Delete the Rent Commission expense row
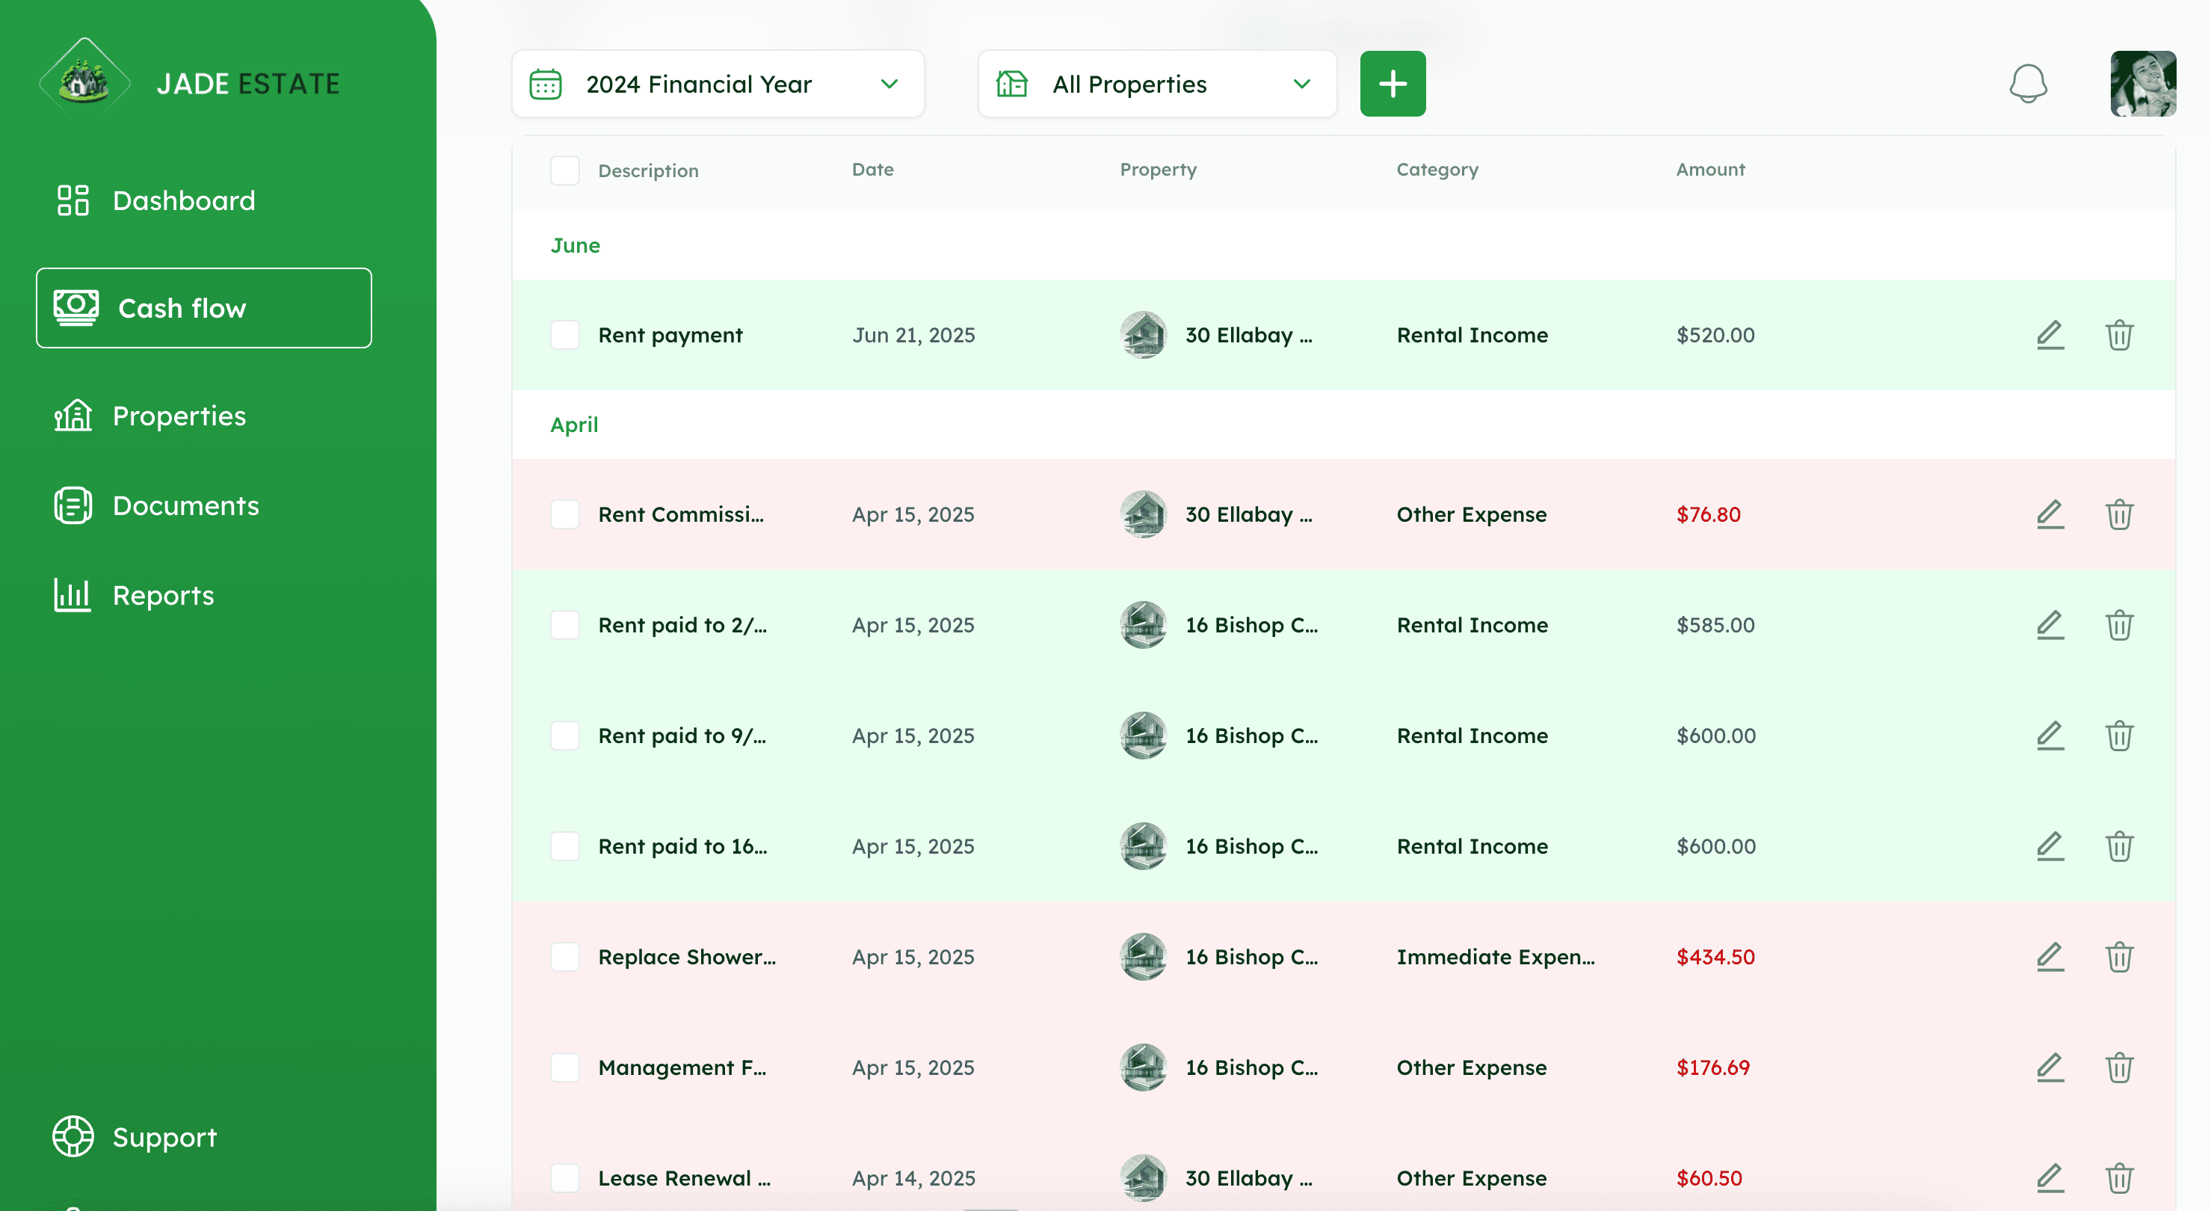 tap(2118, 515)
